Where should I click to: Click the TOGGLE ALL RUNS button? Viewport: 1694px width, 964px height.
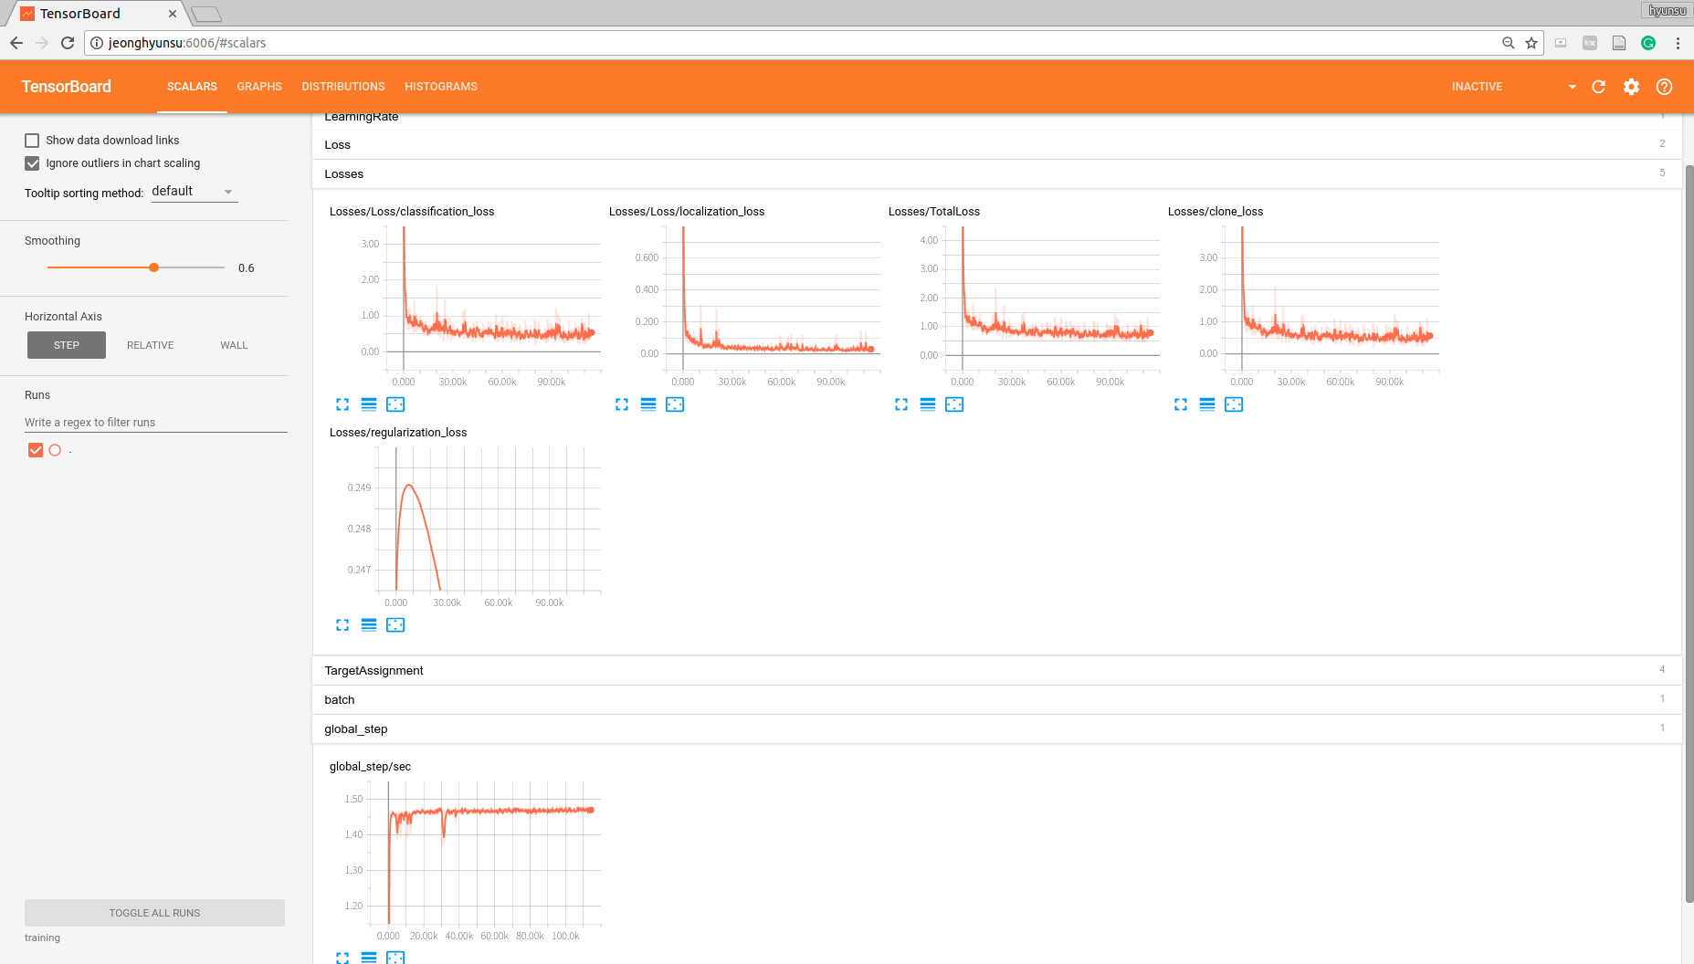[x=154, y=912]
